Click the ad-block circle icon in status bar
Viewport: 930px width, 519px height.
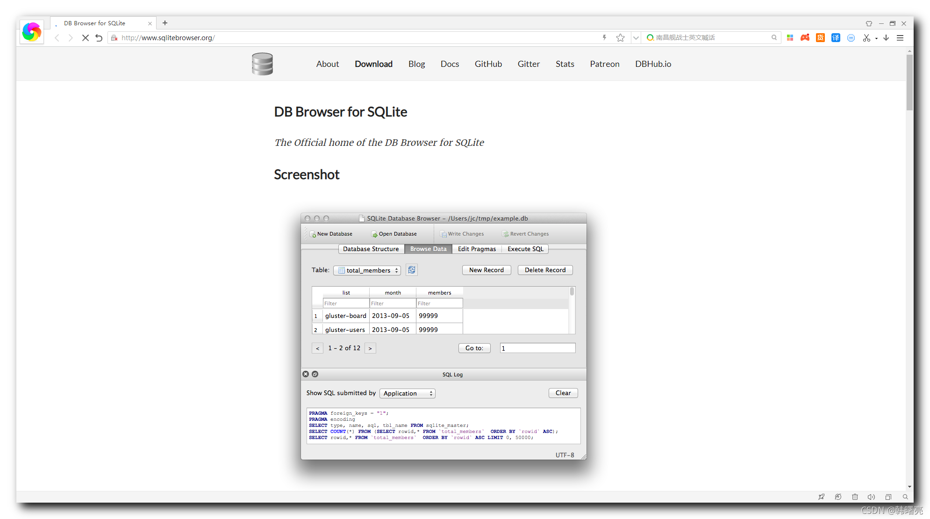tap(838, 497)
